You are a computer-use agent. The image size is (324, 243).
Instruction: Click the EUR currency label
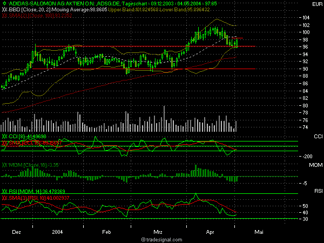[317, 4]
